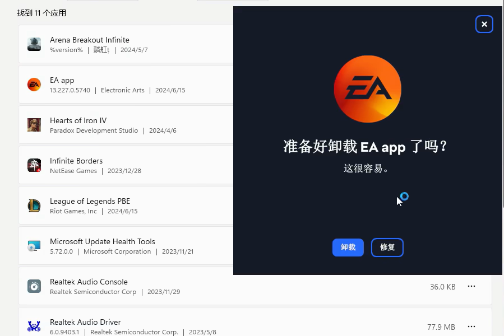Click the Paradox Development Studio text
Screen dimensions: 504x336
[94, 130]
